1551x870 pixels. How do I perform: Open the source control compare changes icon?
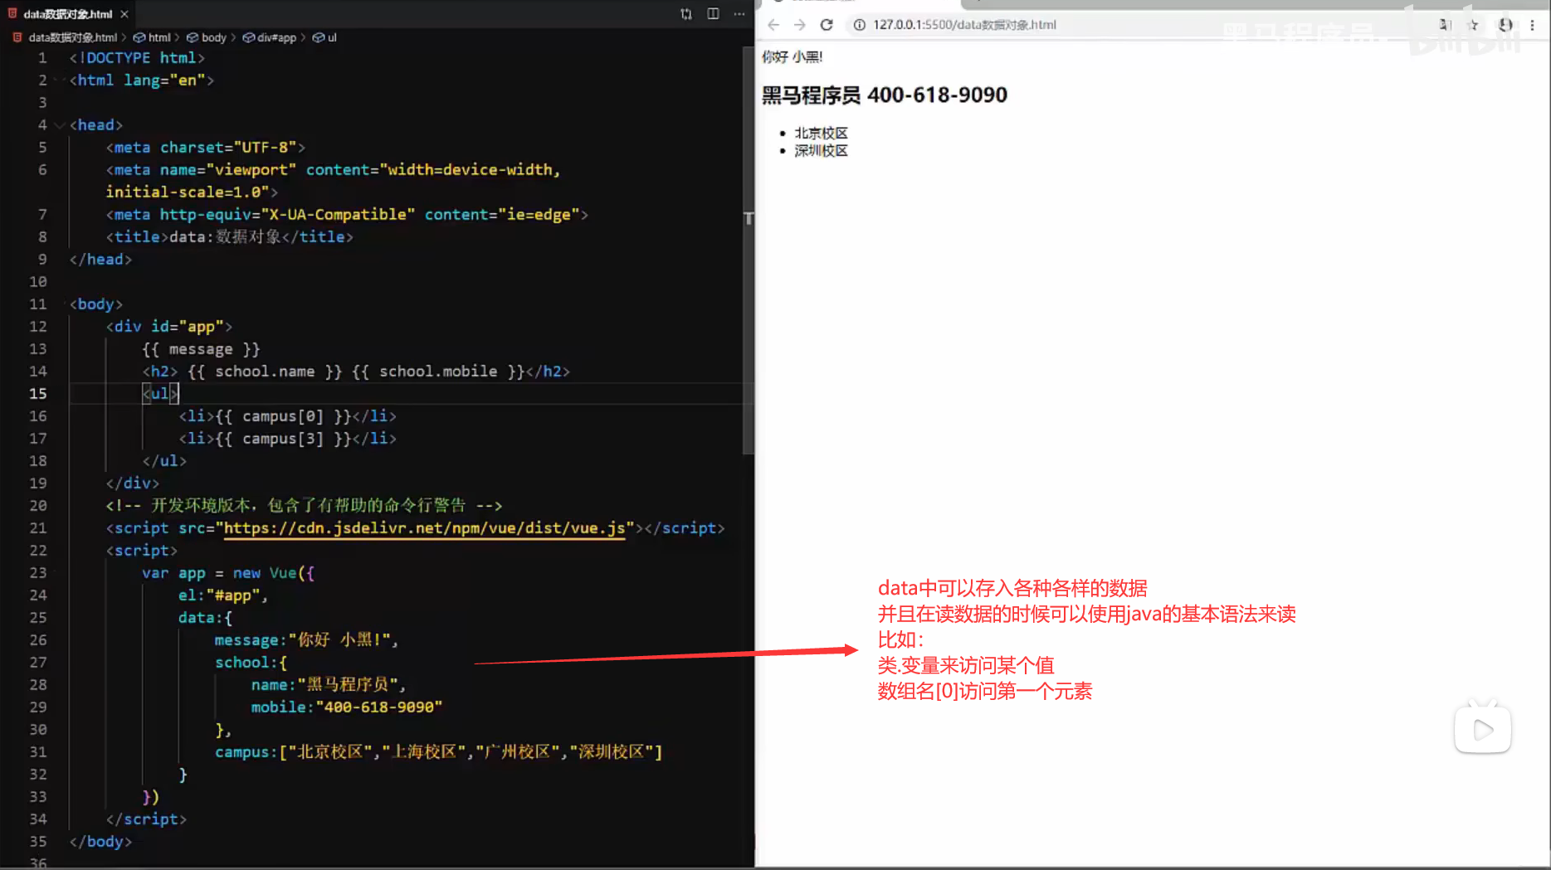(x=686, y=14)
